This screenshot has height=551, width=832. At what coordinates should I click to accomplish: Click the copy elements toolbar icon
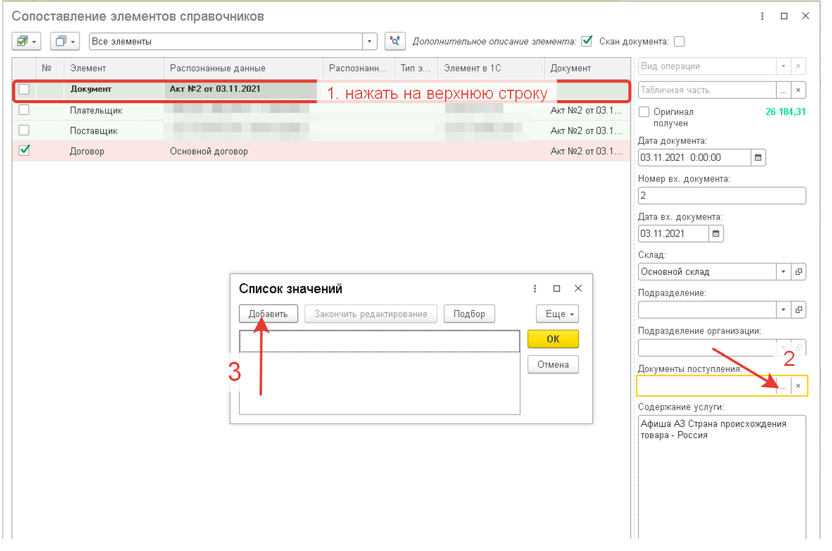coord(61,41)
